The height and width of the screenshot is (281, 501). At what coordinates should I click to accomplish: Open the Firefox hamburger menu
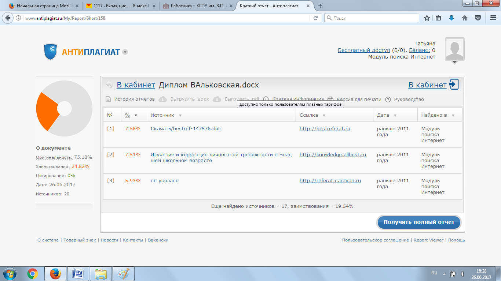click(x=493, y=18)
